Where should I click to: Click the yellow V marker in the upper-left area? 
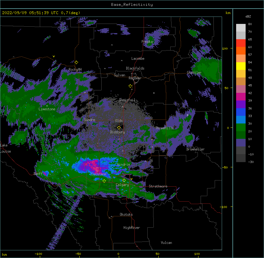54,56
